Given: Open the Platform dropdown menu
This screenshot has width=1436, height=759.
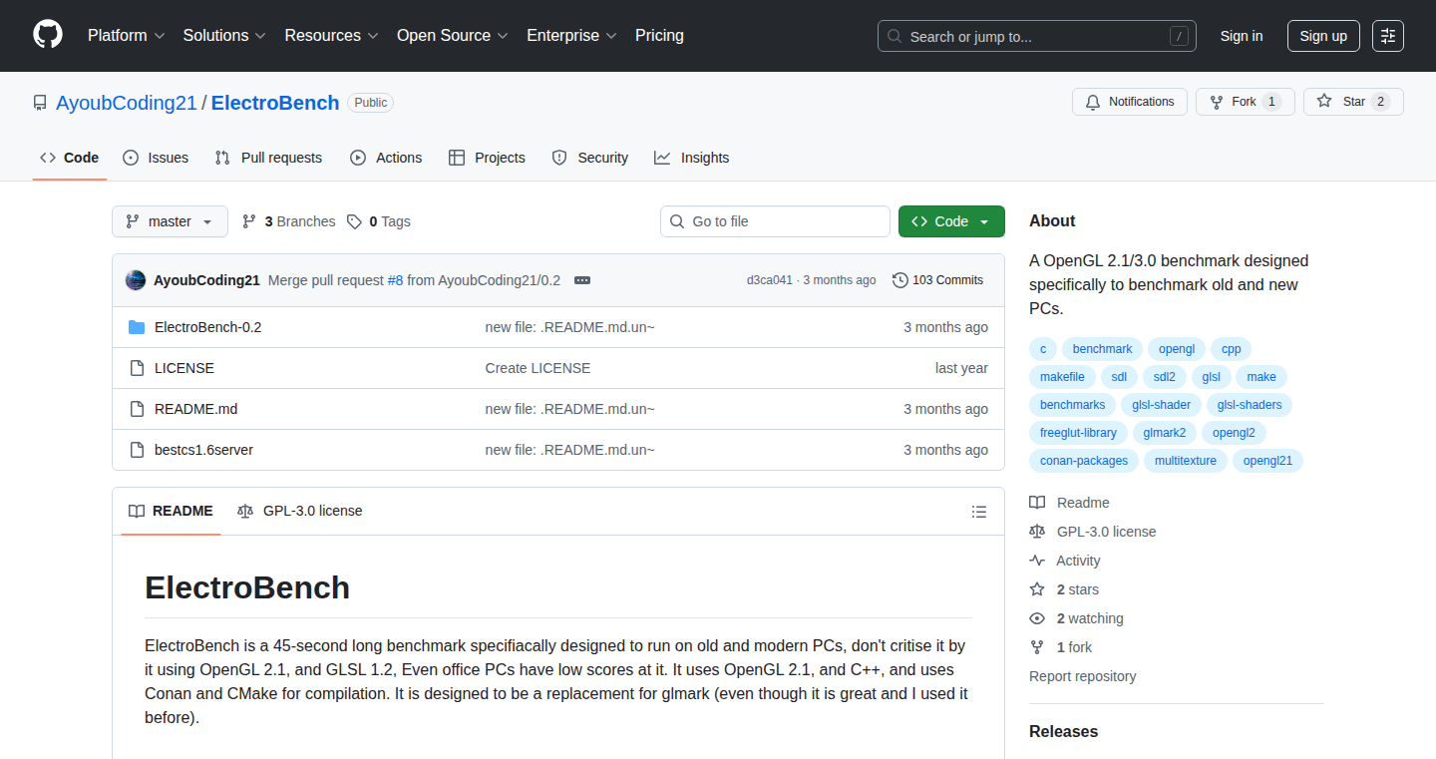Looking at the screenshot, I should 126,36.
